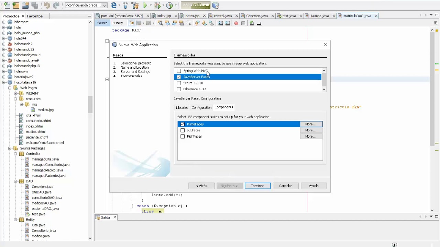Click the Ayuda button

[x=313, y=186]
